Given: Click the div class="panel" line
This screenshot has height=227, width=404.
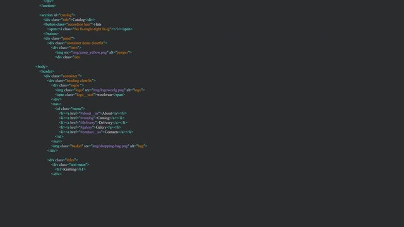Looking at the screenshot, I should 59,38.
